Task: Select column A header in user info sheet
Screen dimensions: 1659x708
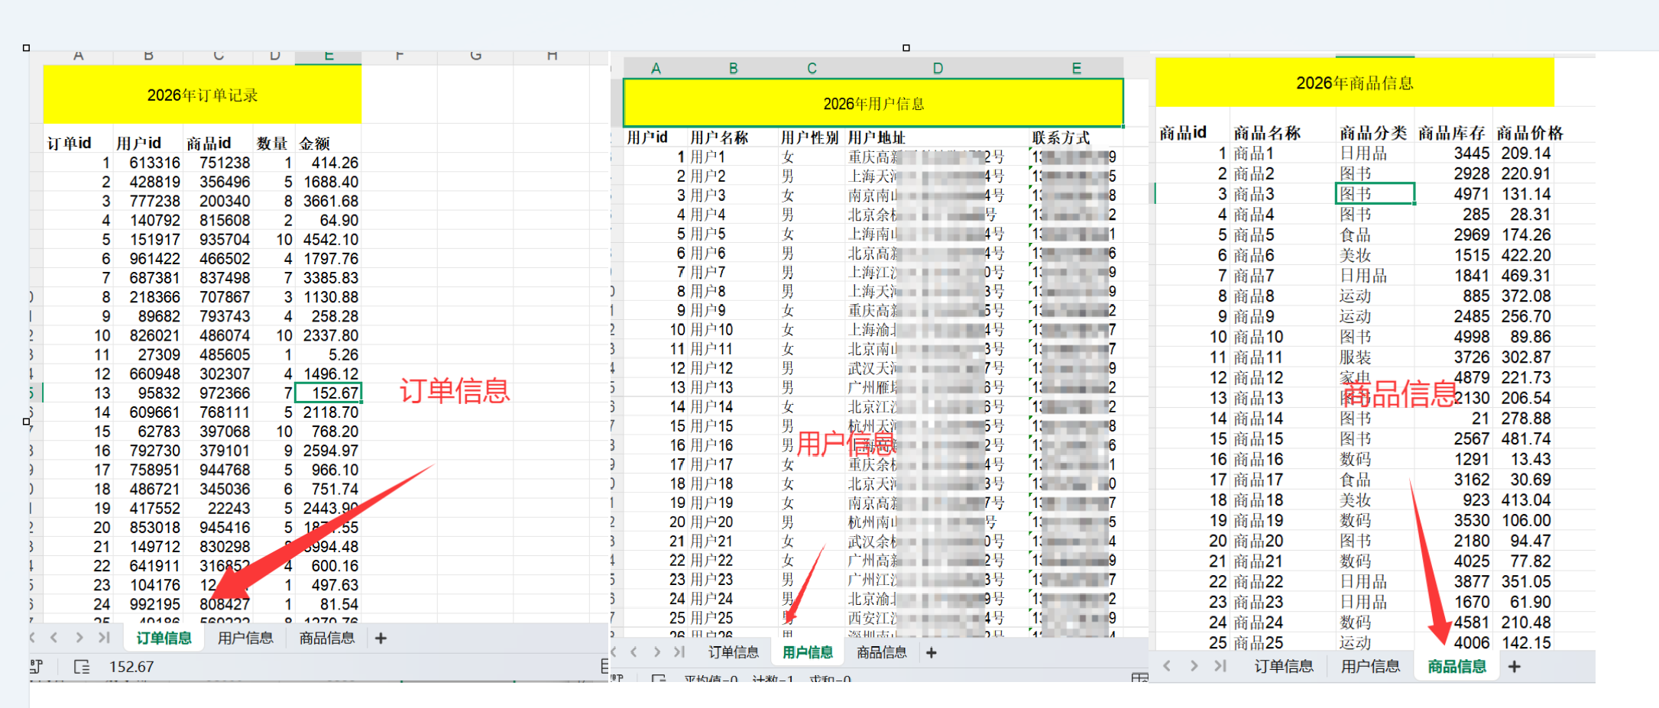Action: 656,68
